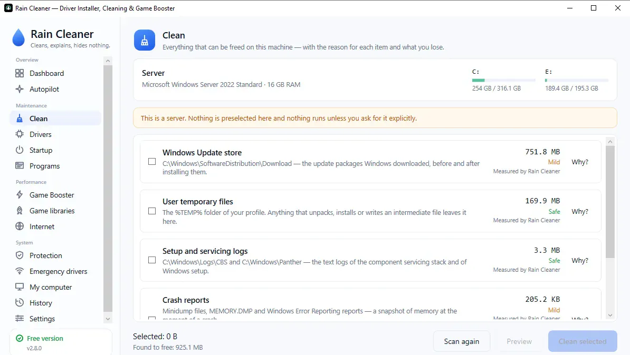630x355 pixels.
Task: Select the Setup and servicing logs checkbox
Action: 152,260
